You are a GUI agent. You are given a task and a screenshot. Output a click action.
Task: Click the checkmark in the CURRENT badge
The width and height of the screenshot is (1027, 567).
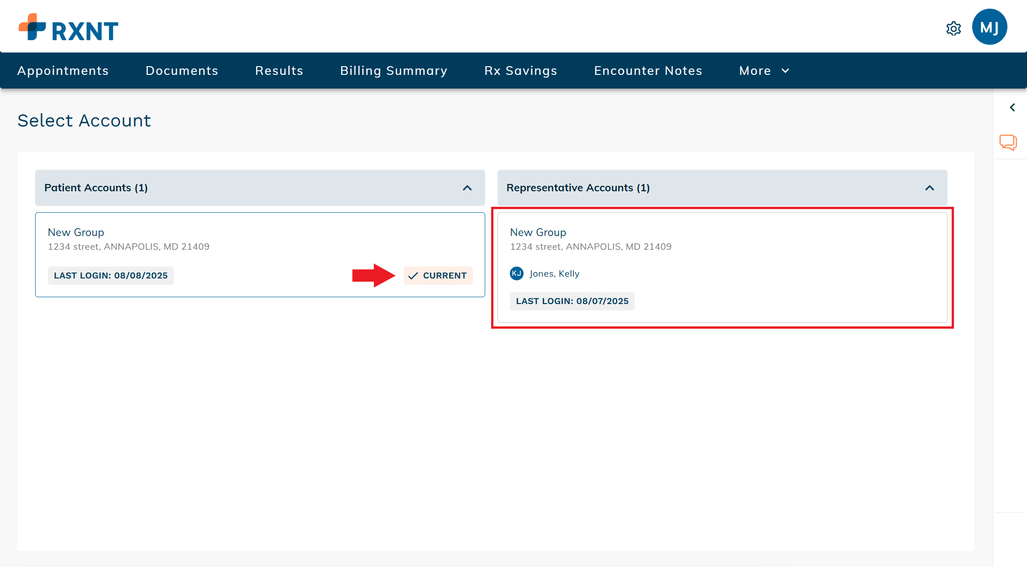pyautogui.click(x=414, y=276)
